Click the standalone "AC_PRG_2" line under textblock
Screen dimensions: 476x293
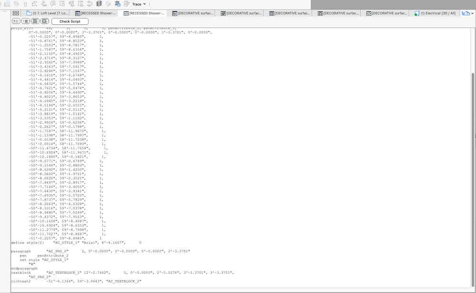click(x=40, y=277)
